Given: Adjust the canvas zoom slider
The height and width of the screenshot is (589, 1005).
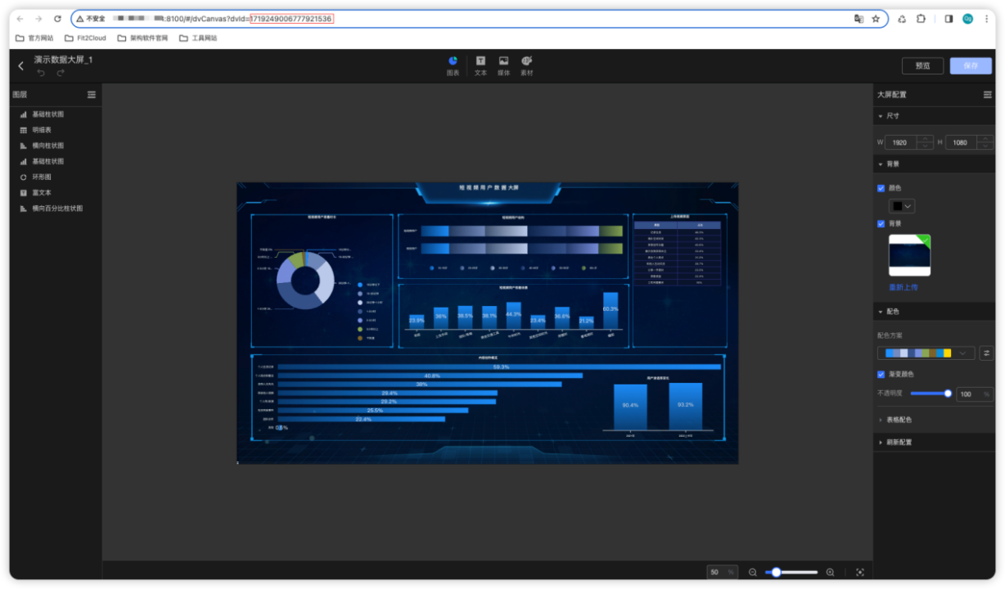Looking at the screenshot, I should pyautogui.click(x=791, y=573).
